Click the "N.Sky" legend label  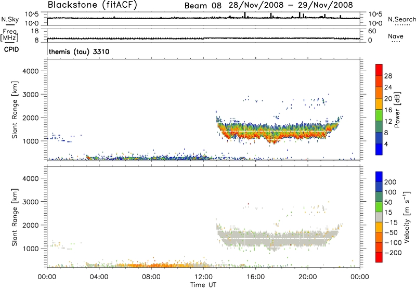[x=10, y=19]
